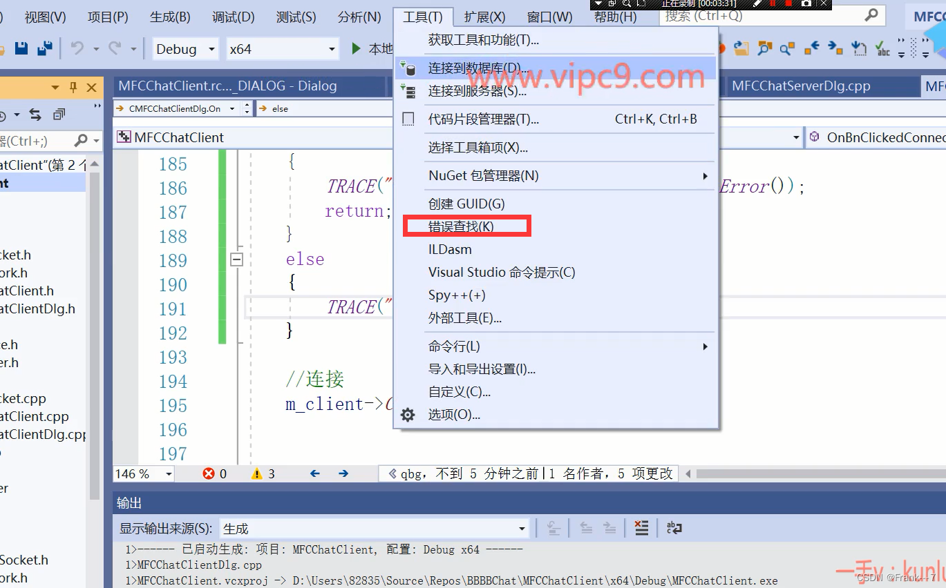Click the Save file icon
Image resolution: width=946 pixels, height=588 pixels.
21,49
